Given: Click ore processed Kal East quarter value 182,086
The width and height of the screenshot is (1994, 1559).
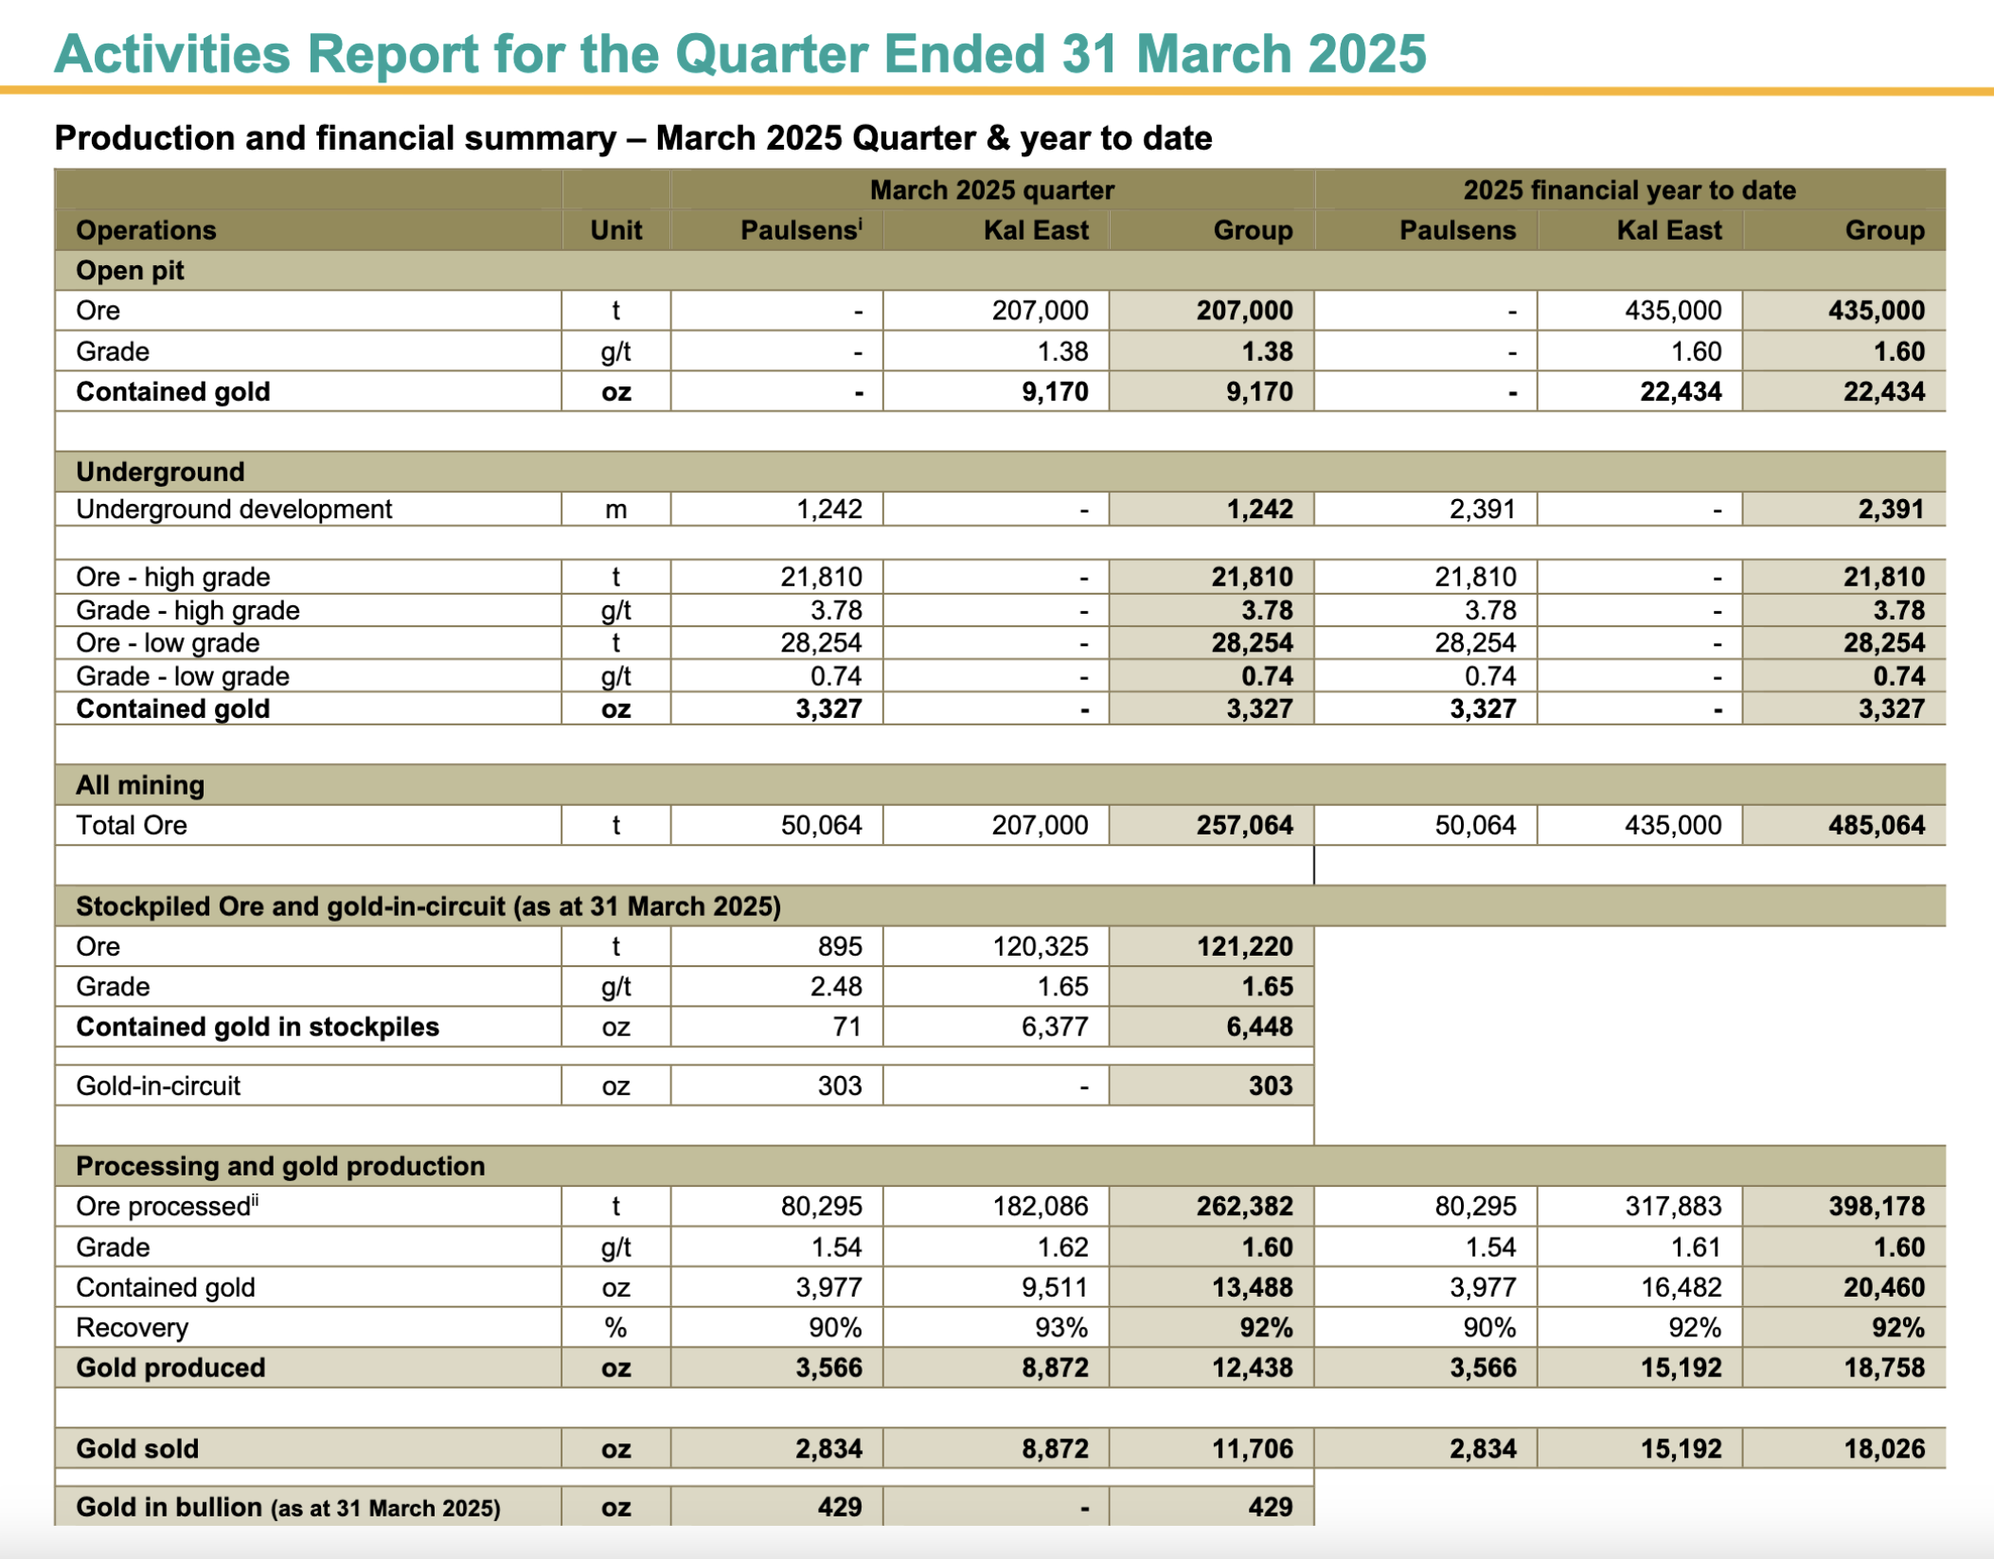Looking at the screenshot, I should point(1040,1206).
